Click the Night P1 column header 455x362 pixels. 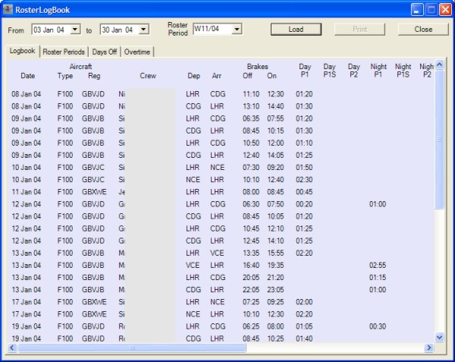378,71
